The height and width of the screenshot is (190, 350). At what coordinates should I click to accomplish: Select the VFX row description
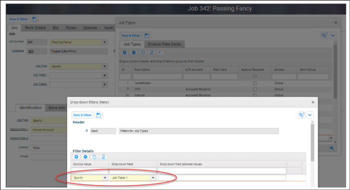(x=137, y=90)
